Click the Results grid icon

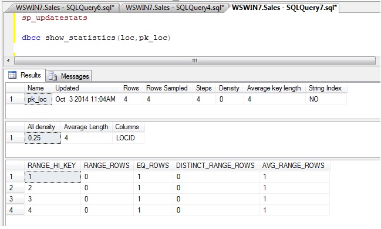pyautogui.click(x=12, y=75)
